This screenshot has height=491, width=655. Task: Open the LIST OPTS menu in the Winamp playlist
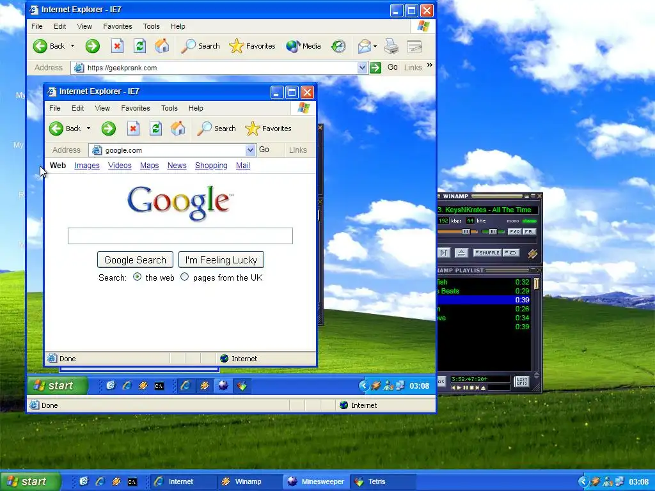click(x=522, y=382)
